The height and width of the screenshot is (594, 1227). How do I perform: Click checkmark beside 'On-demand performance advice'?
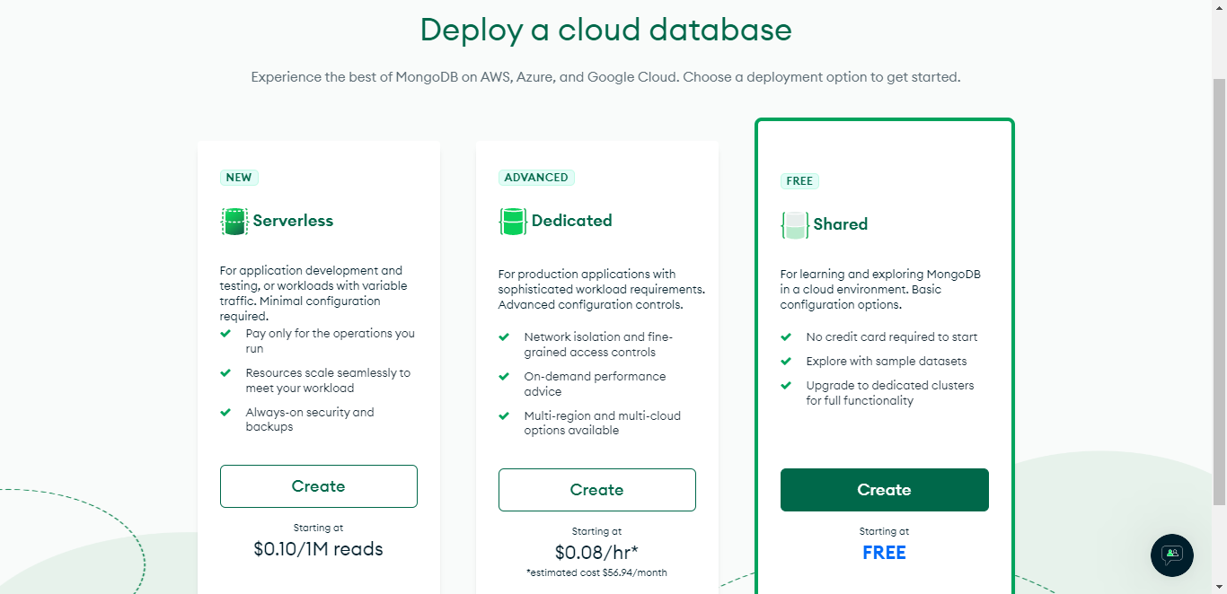point(504,376)
